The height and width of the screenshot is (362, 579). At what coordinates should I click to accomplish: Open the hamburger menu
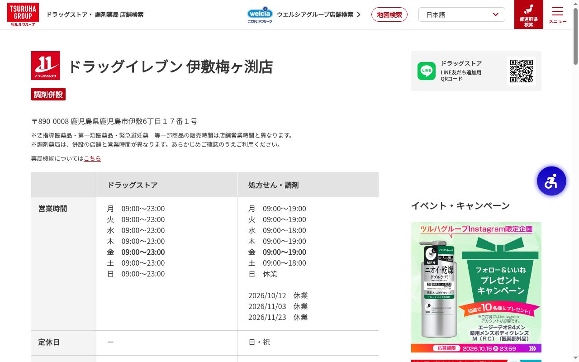pyautogui.click(x=558, y=14)
